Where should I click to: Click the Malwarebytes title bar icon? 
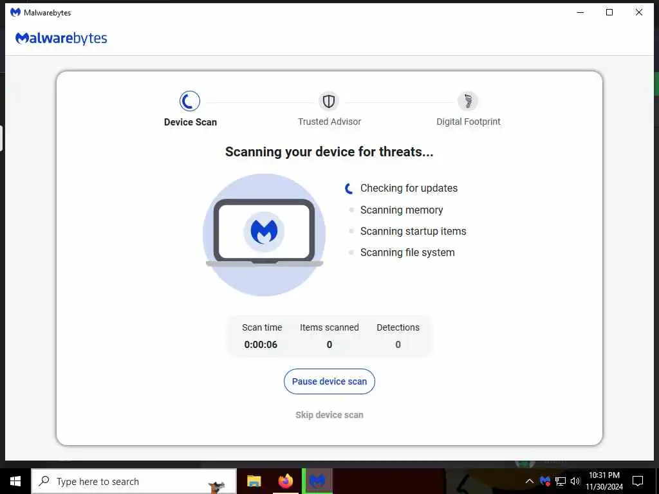click(x=15, y=12)
